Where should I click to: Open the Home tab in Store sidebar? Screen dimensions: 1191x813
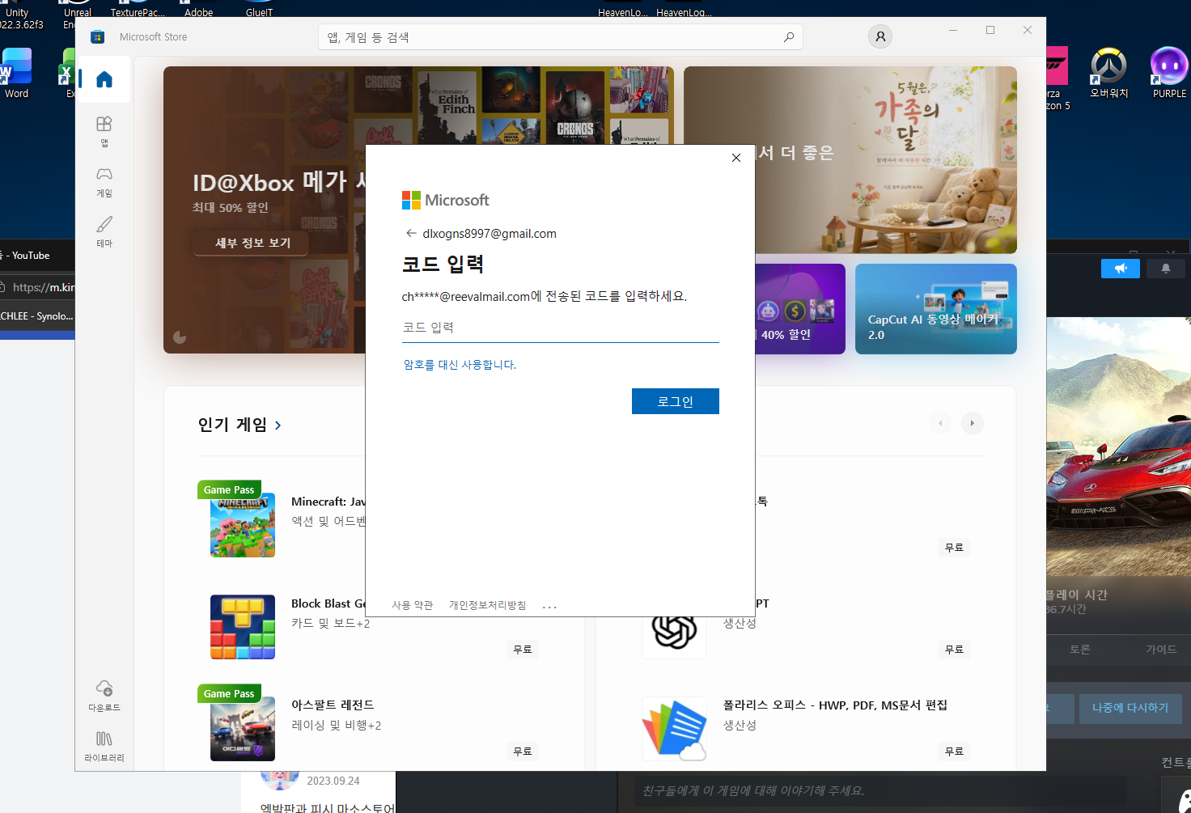pos(104,79)
